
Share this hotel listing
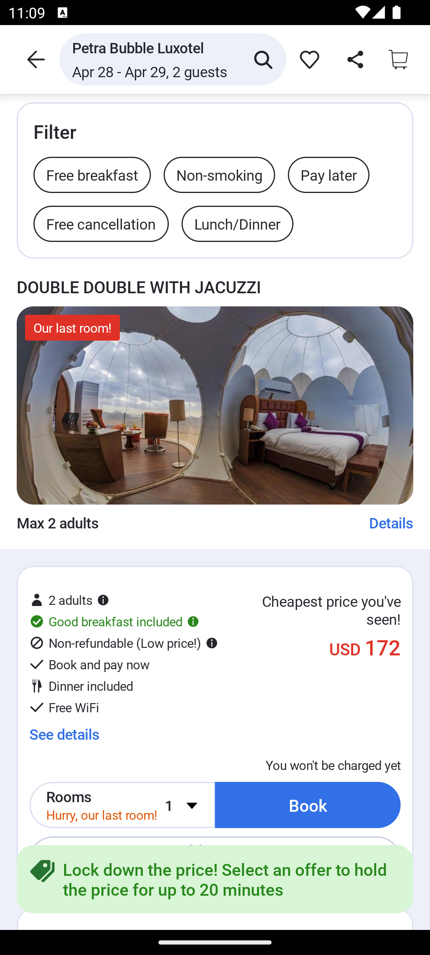coord(355,60)
